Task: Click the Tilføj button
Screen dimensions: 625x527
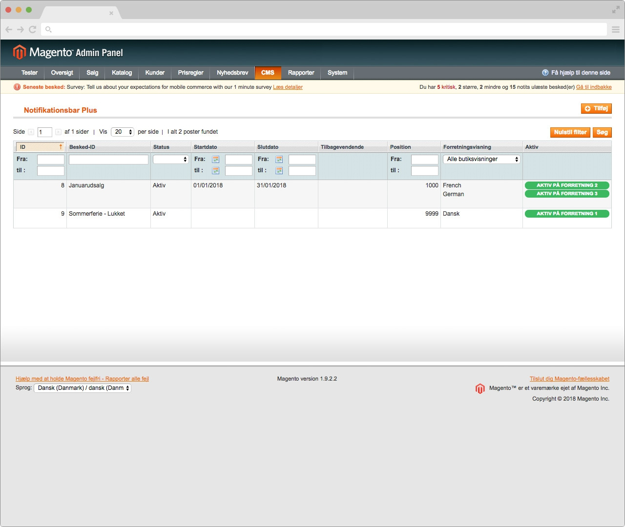Action: 596,109
